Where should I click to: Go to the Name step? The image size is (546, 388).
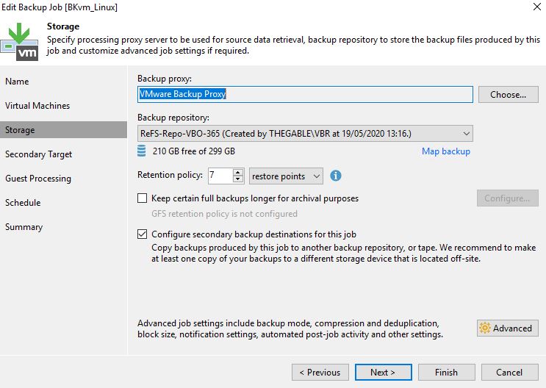17,82
